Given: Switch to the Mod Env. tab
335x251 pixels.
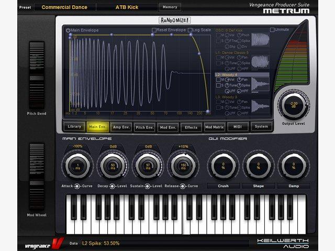Looking at the screenshot, I should 168,128.
